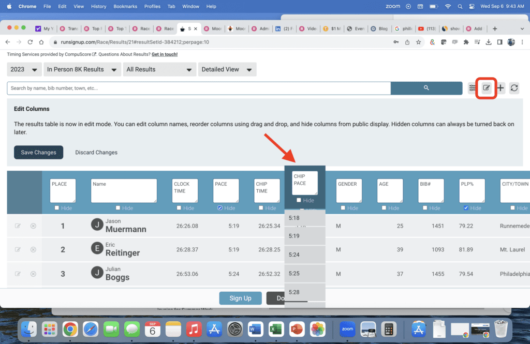Screen dimensions: 530x344
Task: Edit the BIB# column name field
Action: click(x=431, y=190)
